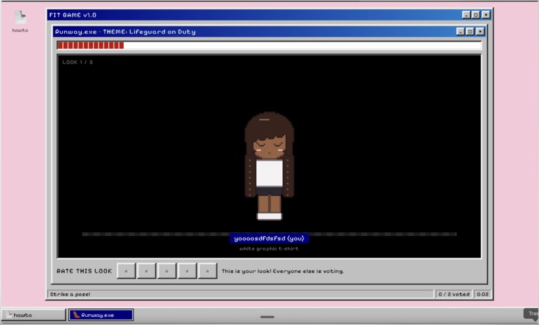Viewport: 539px width, 325px height.
Task: Rate the look with one star
Action: pyautogui.click(x=126, y=271)
